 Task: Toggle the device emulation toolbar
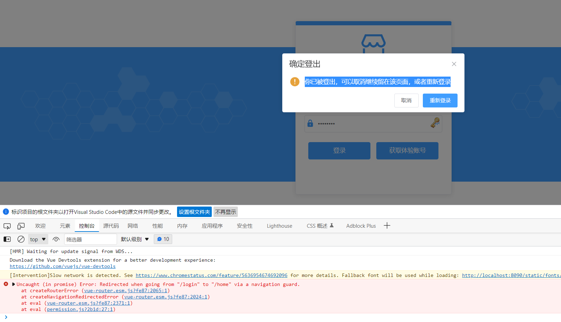tap(21, 226)
